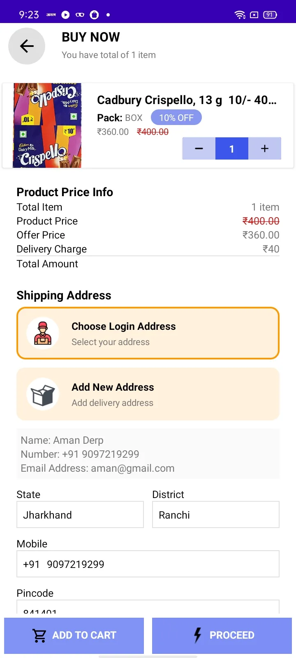This screenshot has width=296, height=658.
Task: Click the Mobile number input field
Action: coord(148,564)
